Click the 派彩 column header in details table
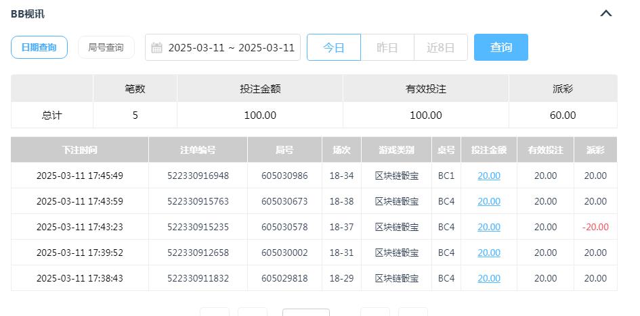This screenshot has width=640, height=316. click(x=595, y=150)
